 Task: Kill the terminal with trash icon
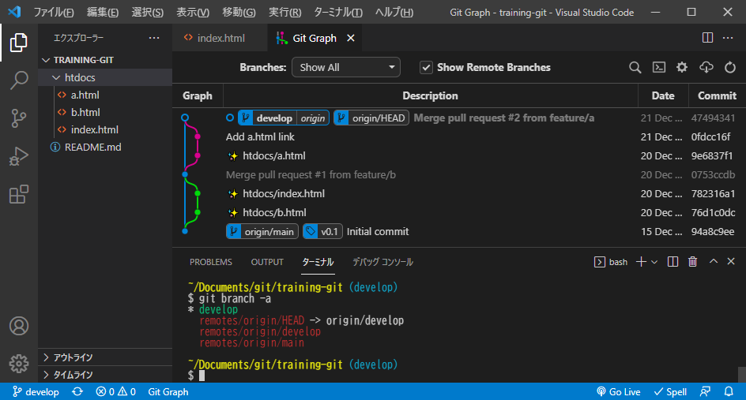point(693,262)
